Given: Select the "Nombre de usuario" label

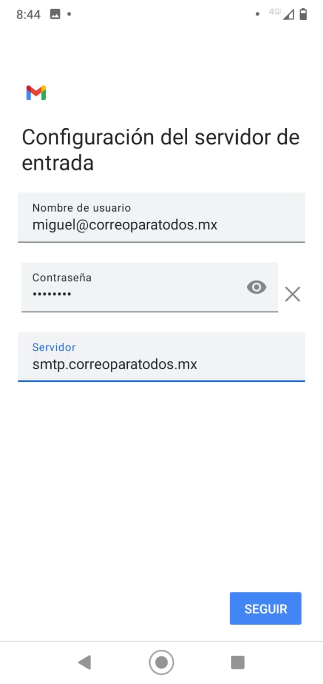Looking at the screenshot, I should 81,208.
